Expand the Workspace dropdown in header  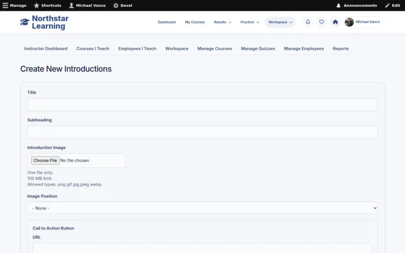tap(280, 22)
